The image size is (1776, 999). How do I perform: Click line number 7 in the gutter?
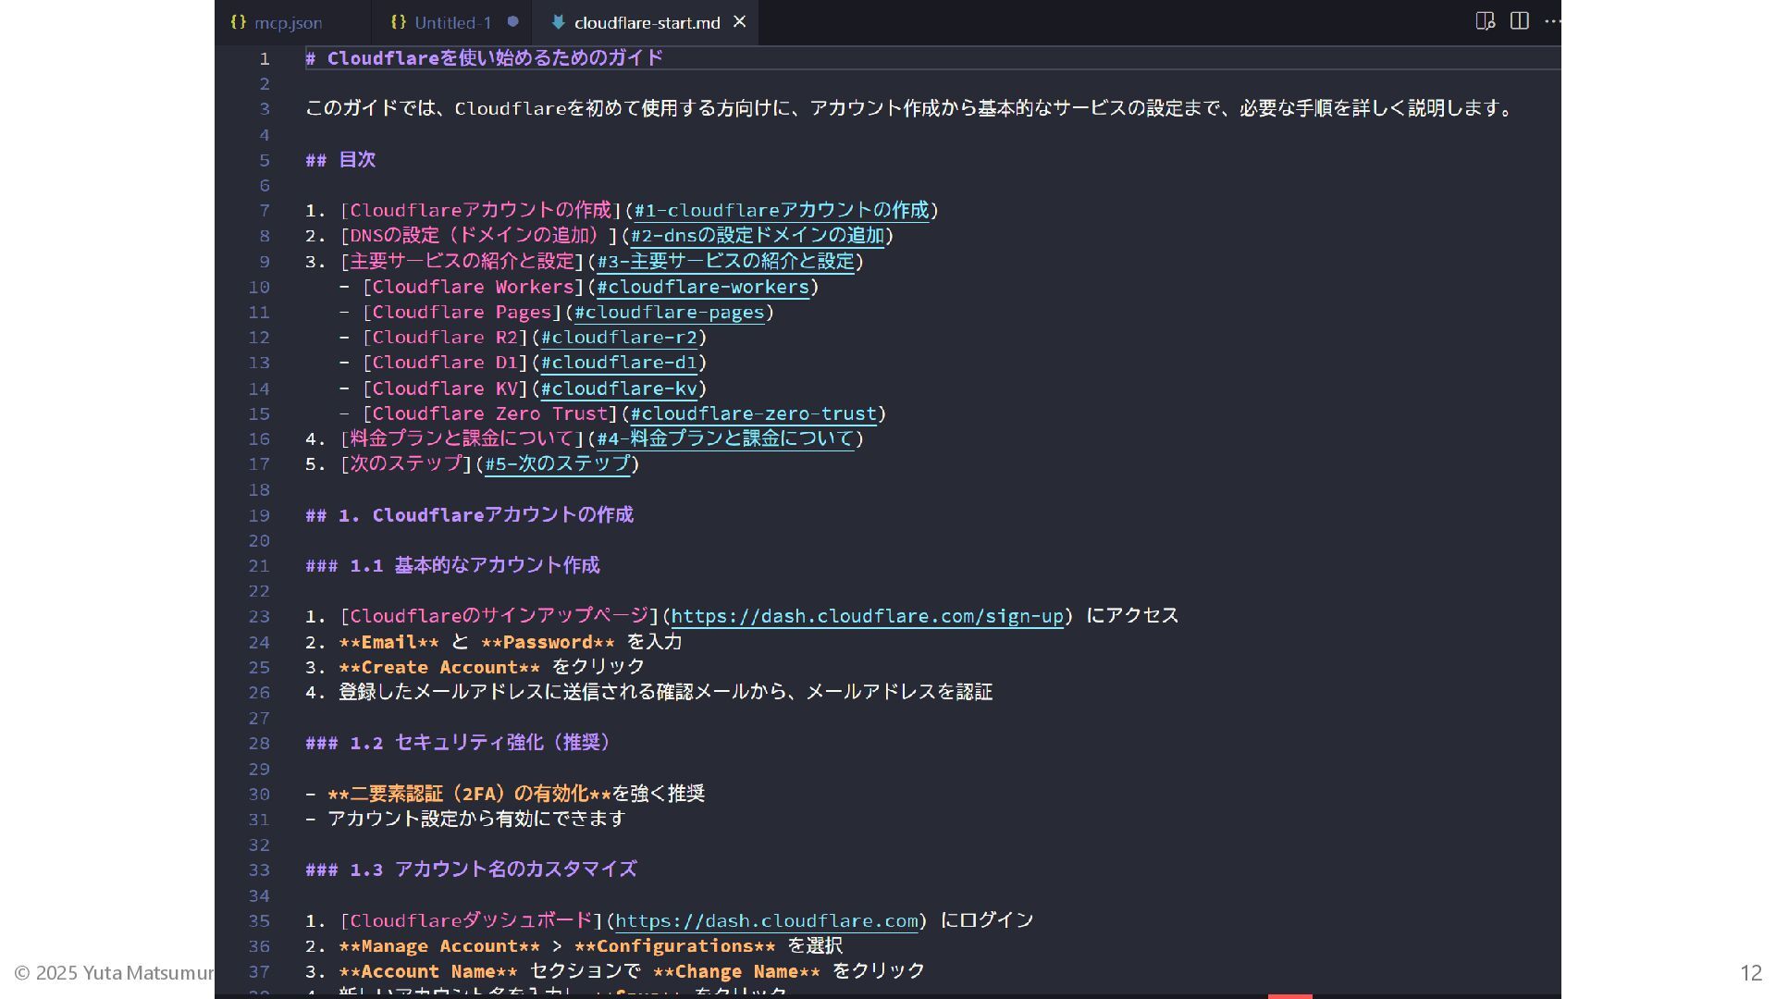click(265, 210)
